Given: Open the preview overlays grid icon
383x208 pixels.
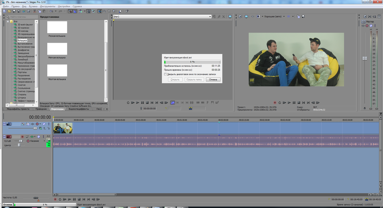Looking at the screenshot, I should (289, 17).
